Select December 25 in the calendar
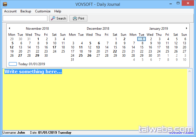Viewport: 196px width, 137px height. tap(81, 56)
